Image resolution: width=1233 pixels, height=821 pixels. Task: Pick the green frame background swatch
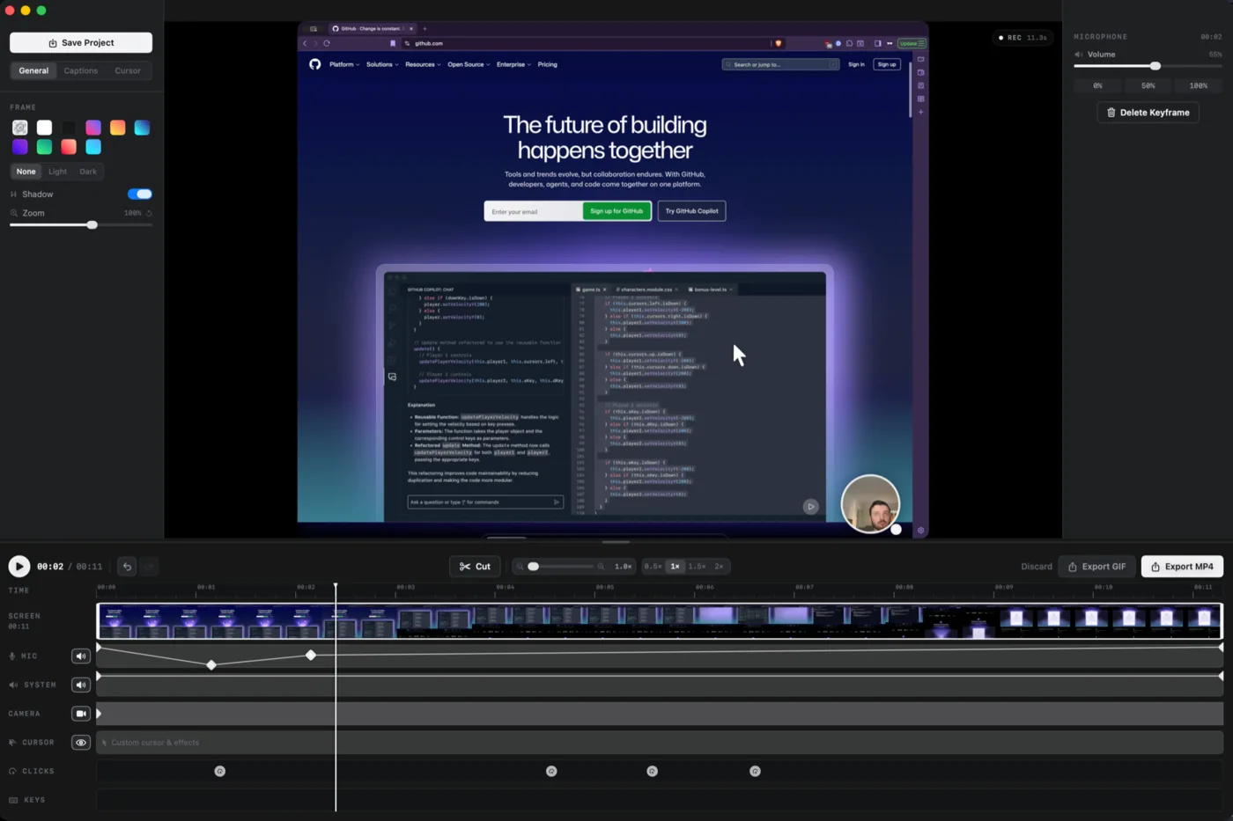click(44, 147)
